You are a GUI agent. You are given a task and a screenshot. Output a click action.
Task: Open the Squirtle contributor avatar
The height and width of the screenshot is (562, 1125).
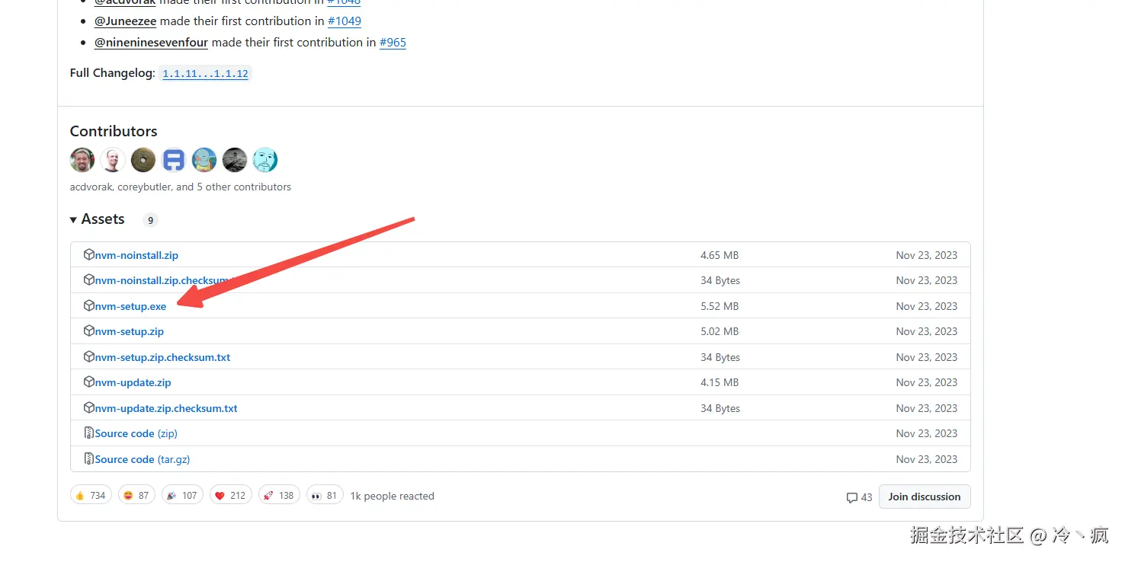pyautogui.click(x=204, y=160)
